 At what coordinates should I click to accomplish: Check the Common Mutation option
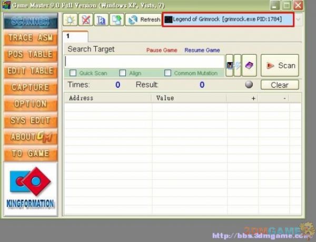(168, 73)
